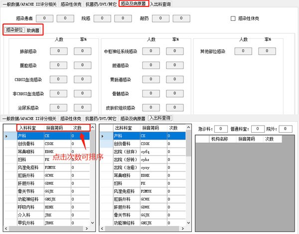Click the 机构名称 column header
Image resolution: width=299 pixels, height=234 pixels.
(219, 139)
